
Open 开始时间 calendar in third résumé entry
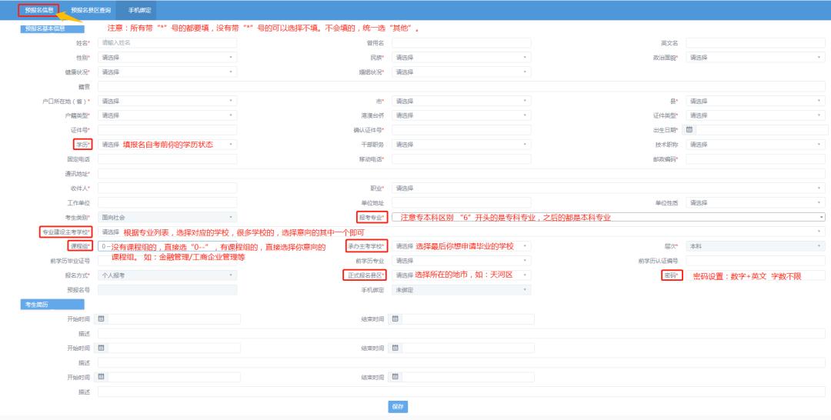[101, 377]
